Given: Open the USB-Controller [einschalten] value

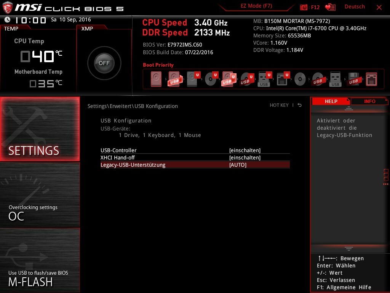Looking at the screenshot, I should tap(245, 150).
